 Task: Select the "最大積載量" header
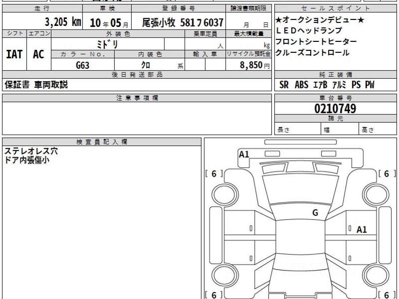pyautogui.click(x=249, y=34)
